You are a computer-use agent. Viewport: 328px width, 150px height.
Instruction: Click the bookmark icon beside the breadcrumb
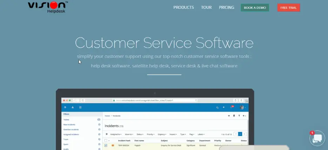coord(234,116)
